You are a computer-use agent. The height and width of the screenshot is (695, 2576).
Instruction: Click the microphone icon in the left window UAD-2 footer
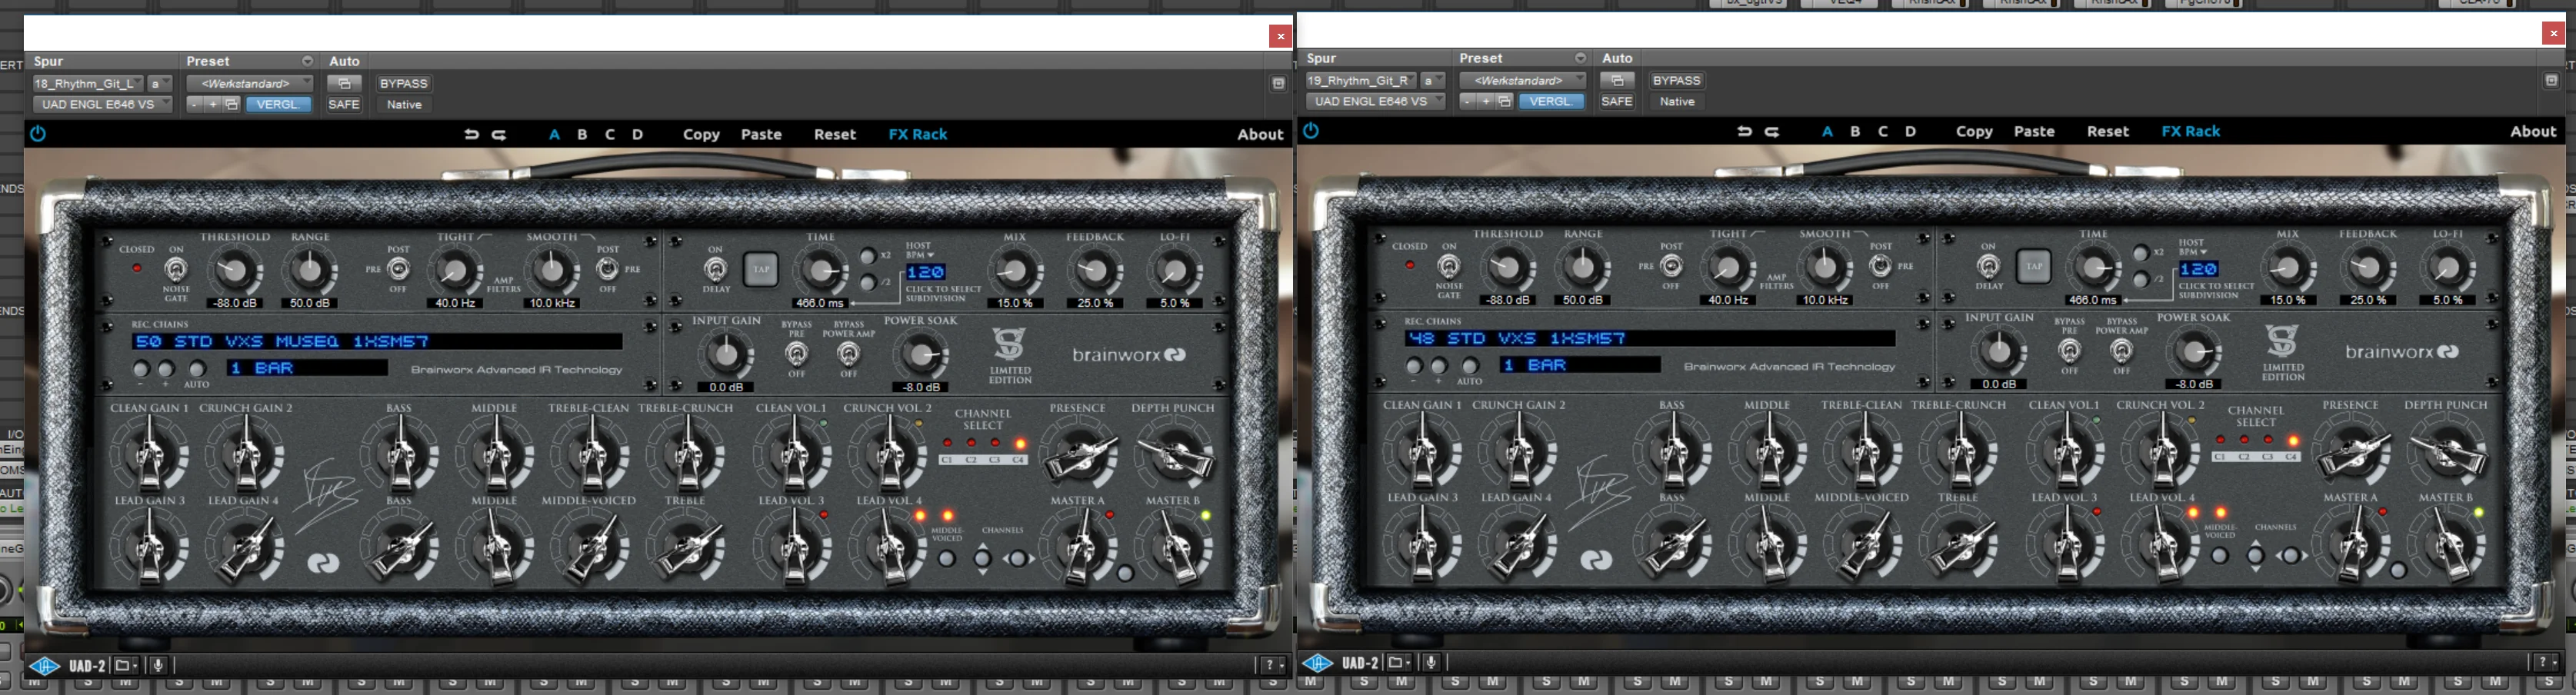158,665
